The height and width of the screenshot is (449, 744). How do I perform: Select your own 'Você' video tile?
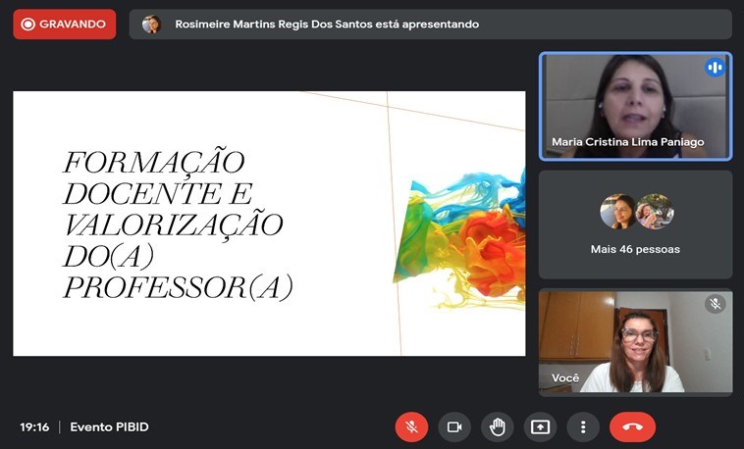point(635,343)
